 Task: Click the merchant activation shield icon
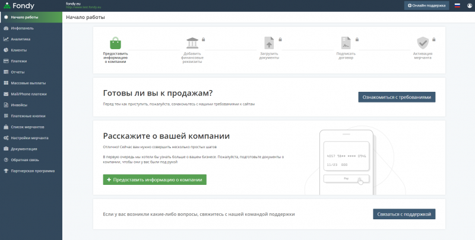(423, 43)
